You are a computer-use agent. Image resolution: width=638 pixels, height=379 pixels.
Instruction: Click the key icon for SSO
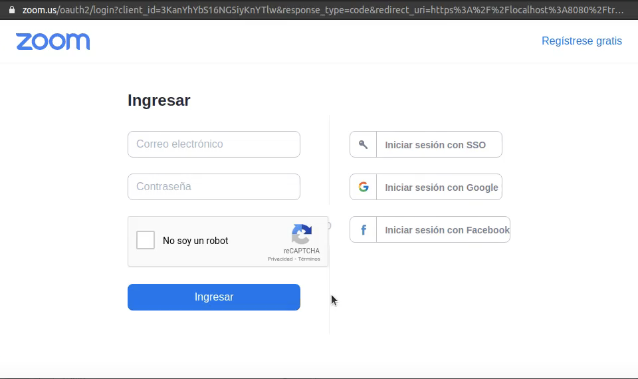click(x=363, y=144)
